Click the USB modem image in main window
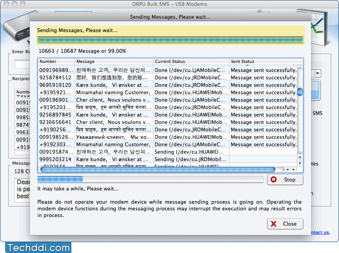This screenshot has width=339, height=253. (16, 27)
